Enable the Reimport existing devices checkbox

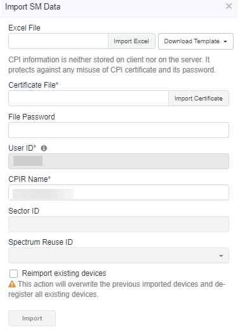tap(13, 273)
